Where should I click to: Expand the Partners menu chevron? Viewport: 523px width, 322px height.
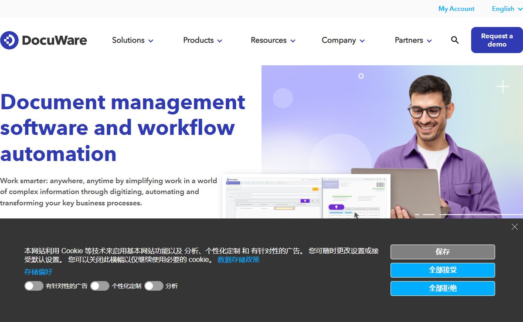[x=429, y=41]
